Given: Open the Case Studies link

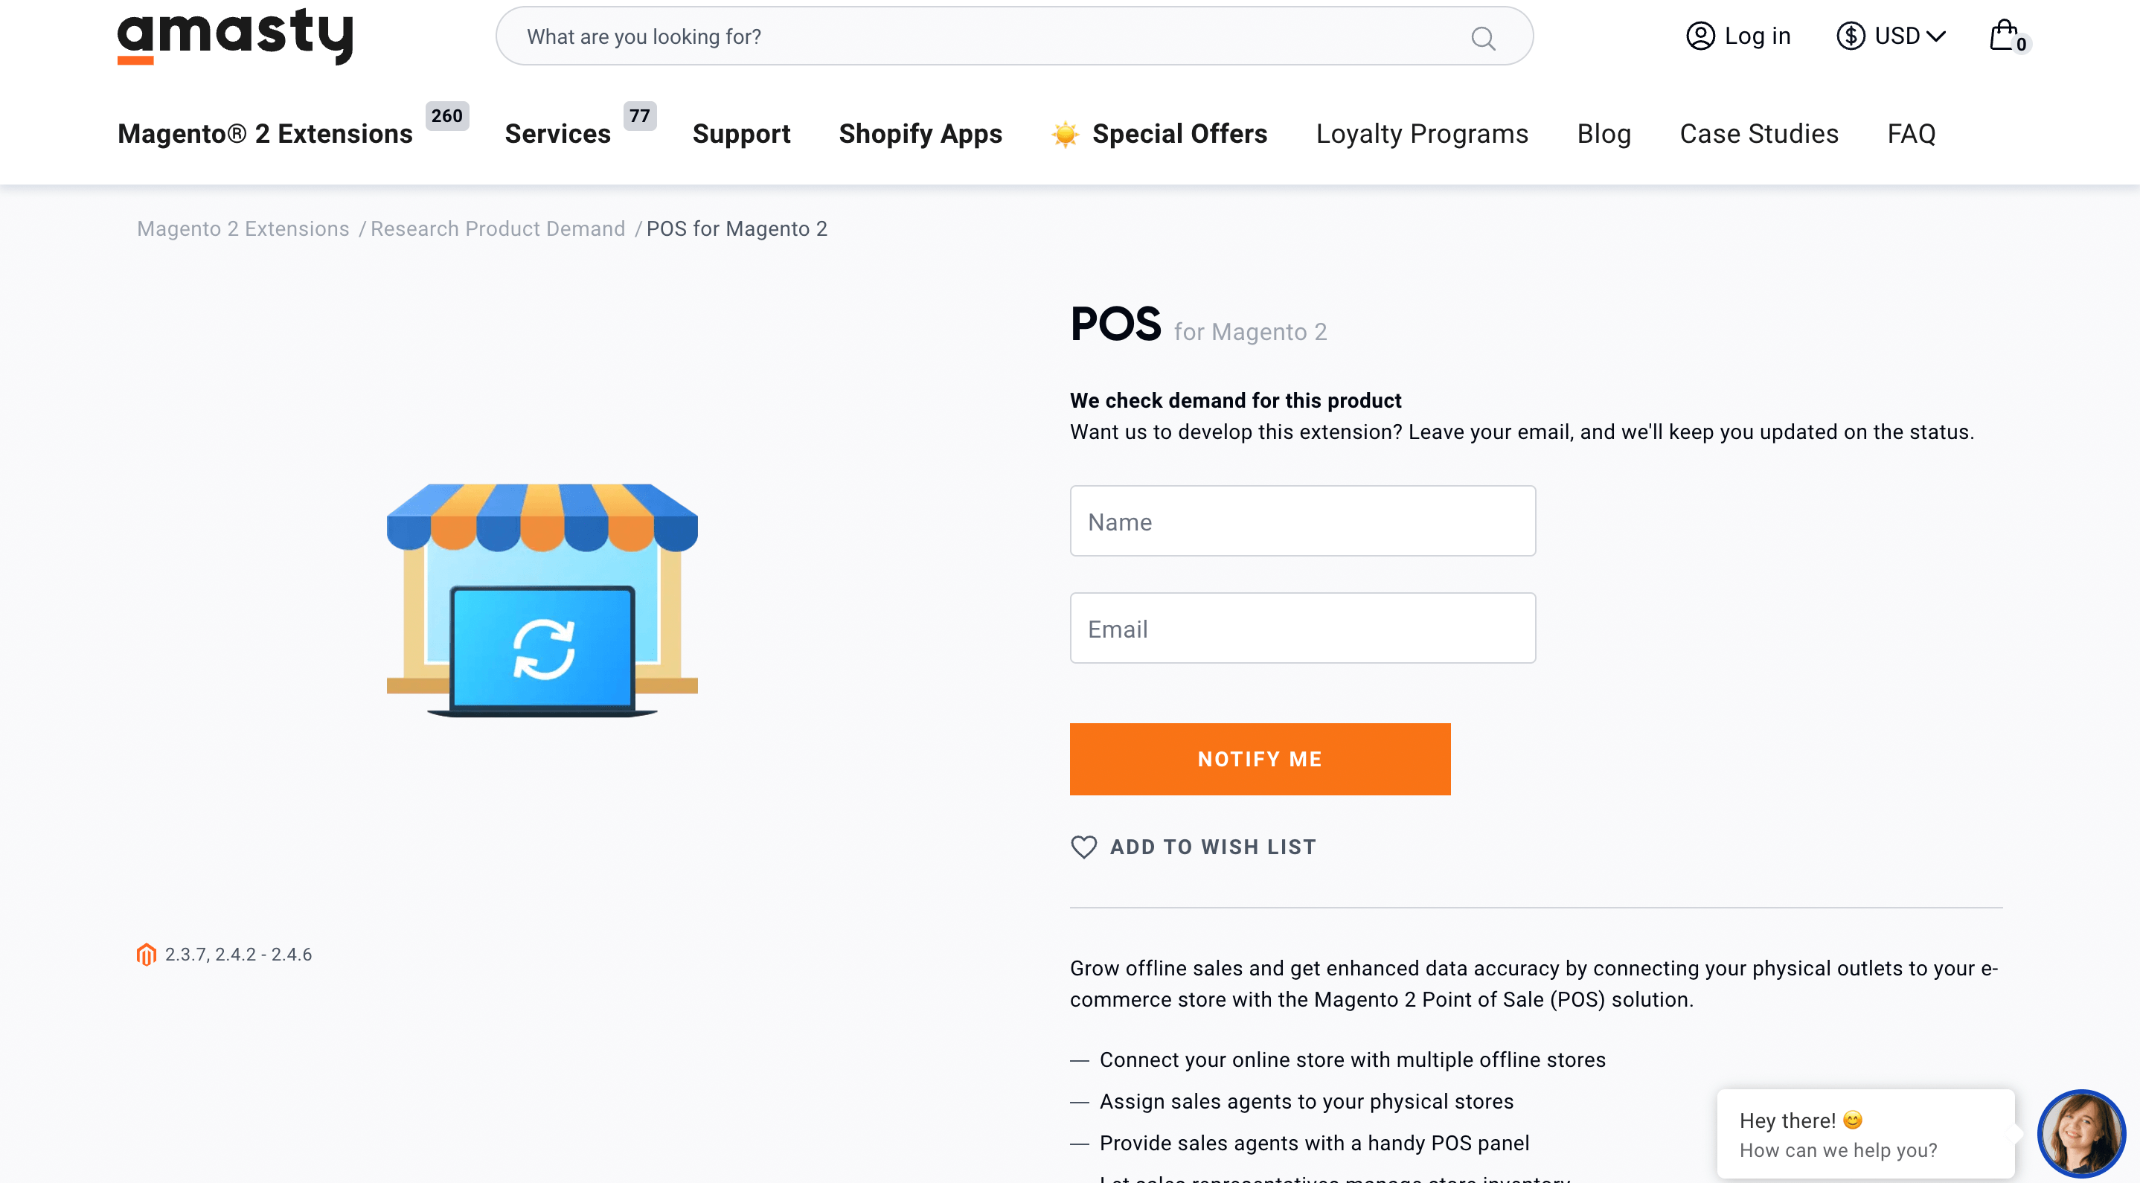Looking at the screenshot, I should point(1759,134).
